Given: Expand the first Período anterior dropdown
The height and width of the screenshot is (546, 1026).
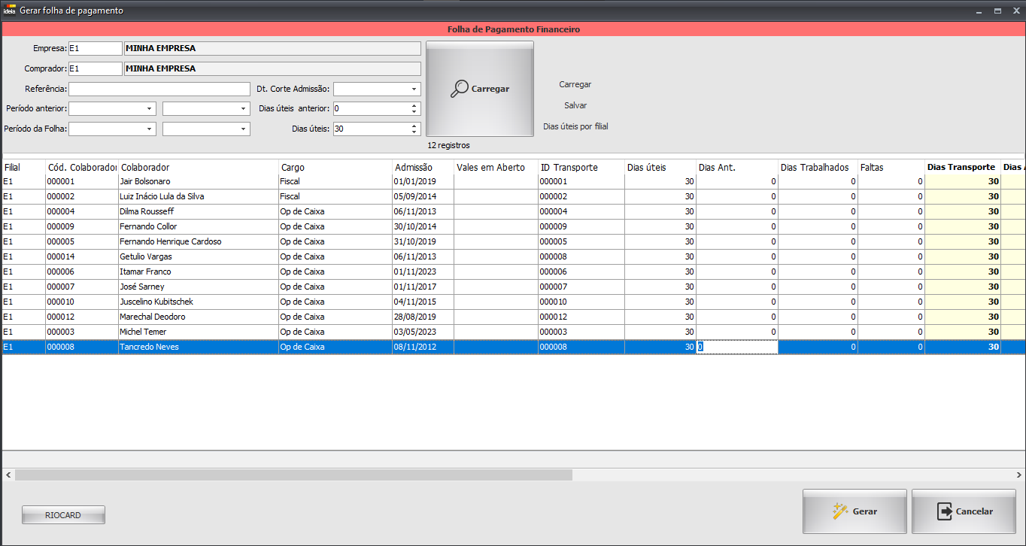Looking at the screenshot, I should (149, 108).
